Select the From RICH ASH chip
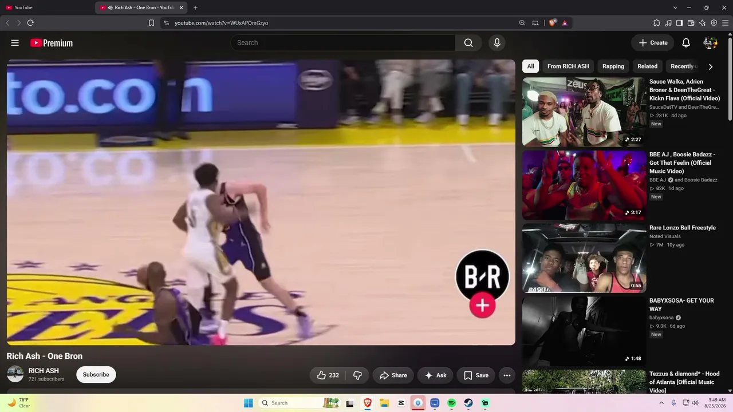Image resolution: width=733 pixels, height=412 pixels. pyautogui.click(x=568, y=66)
